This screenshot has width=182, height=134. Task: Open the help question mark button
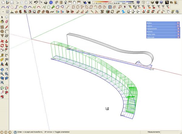tap(15, 132)
